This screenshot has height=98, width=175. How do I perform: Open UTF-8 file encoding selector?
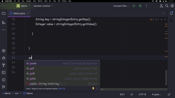click(x=142, y=94)
